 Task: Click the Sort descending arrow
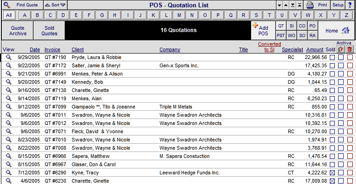click(x=63, y=5)
